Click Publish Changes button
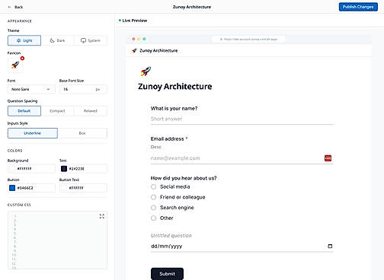This screenshot has width=384, height=280. pyautogui.click(x=358, y=7)
